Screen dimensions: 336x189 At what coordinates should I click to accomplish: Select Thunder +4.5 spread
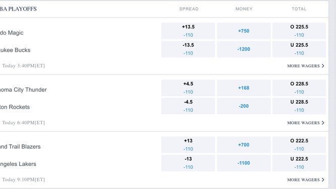(188, 88)
